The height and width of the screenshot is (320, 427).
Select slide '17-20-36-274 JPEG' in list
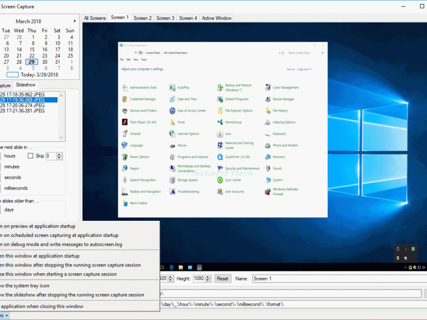29,105
